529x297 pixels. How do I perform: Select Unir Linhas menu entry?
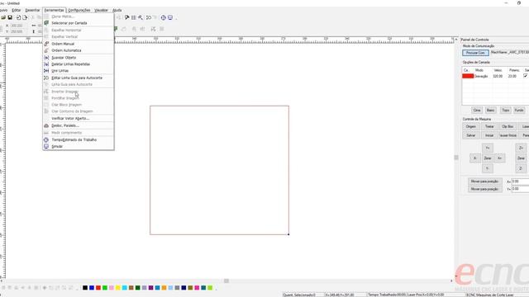coord(79,71)
